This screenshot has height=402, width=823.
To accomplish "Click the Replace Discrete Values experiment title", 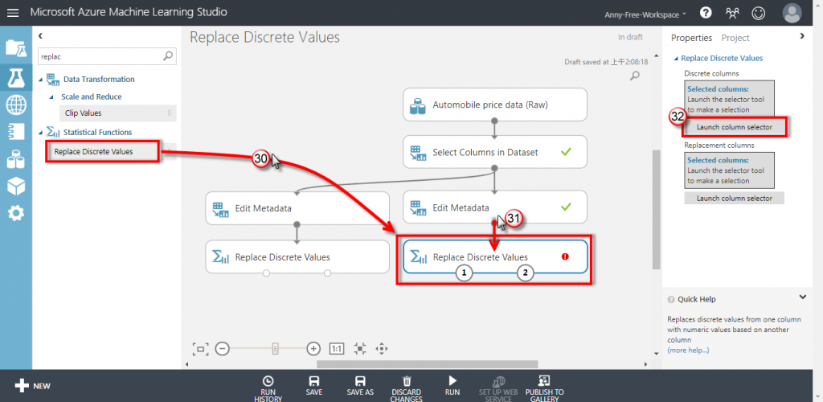I will tap(264, 37).
